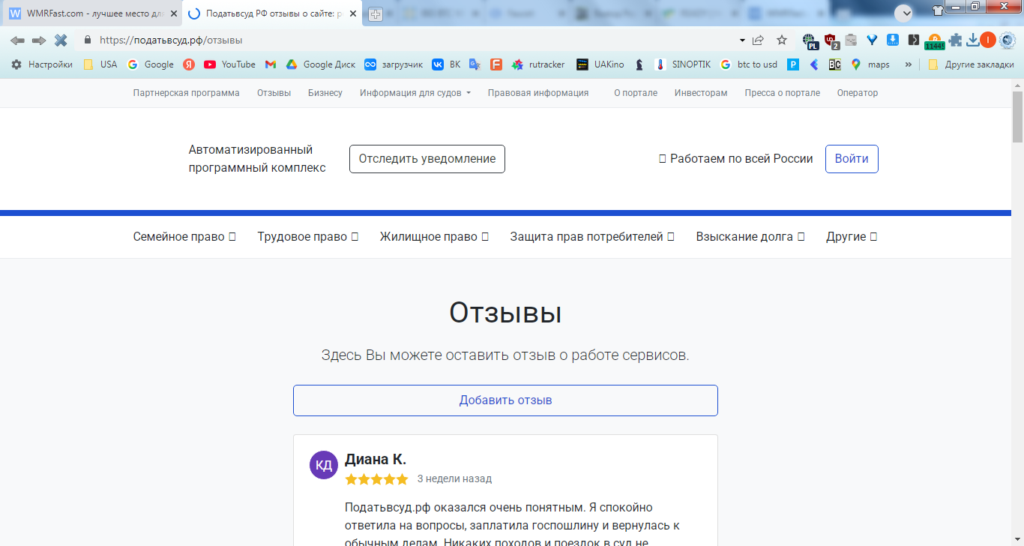
Task: Show more bookmarks chevron
Action: click(909, 64)
